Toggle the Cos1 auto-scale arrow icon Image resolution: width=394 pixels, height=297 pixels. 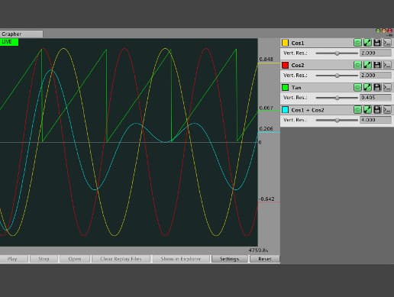[x=367, y=43]
